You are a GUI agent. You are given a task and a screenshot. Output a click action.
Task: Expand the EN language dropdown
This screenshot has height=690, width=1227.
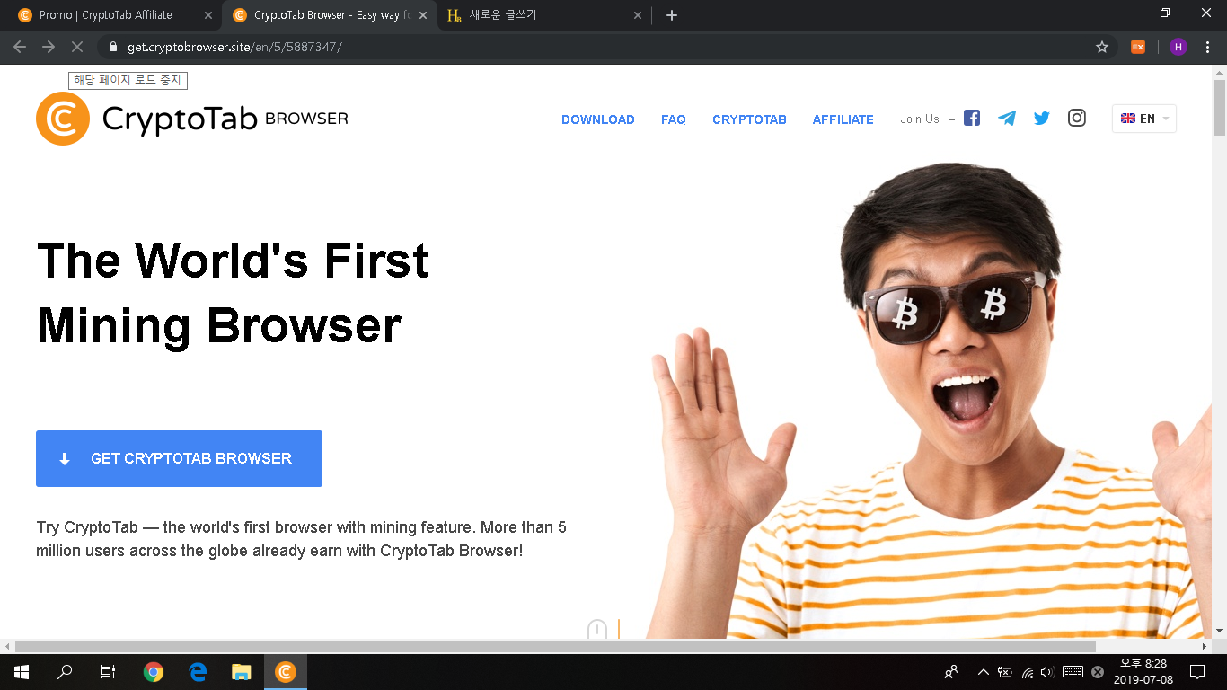coord(1144,119)
